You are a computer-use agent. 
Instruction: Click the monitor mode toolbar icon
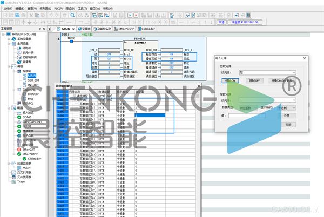pyautogui.click(x=171, y=15)
